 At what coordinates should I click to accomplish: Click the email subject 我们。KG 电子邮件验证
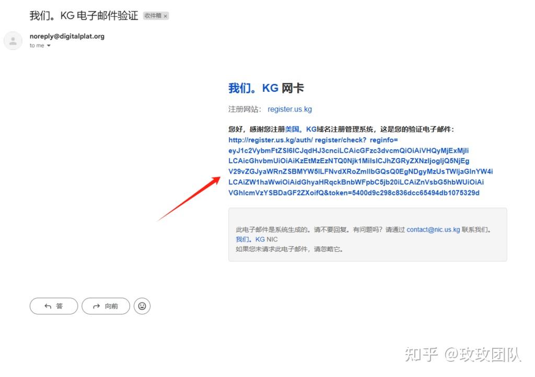pos(84,16)
